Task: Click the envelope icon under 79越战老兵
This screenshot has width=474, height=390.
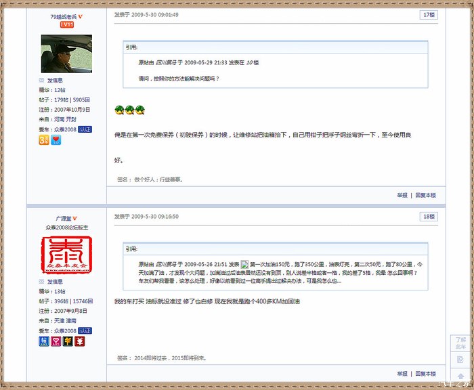Action: point(42,80)
